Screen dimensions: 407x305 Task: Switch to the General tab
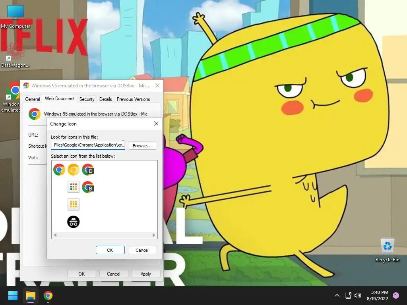click(x=33, y=99)
